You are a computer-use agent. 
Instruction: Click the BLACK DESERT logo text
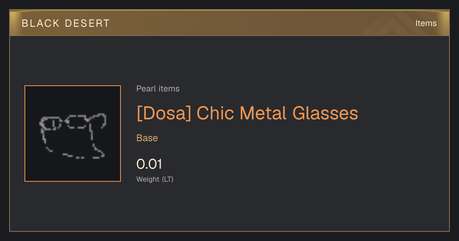(x=66, y=23)
